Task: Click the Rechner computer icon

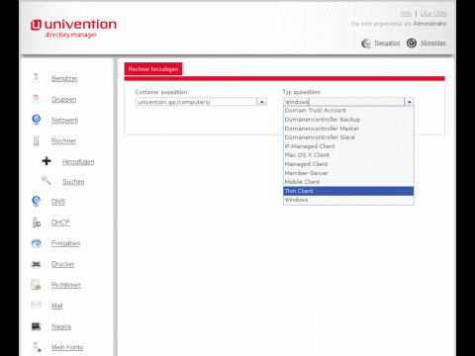Action: 36,140
